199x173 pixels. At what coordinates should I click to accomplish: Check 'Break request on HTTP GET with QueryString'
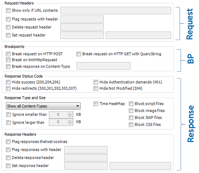[79, 54]
